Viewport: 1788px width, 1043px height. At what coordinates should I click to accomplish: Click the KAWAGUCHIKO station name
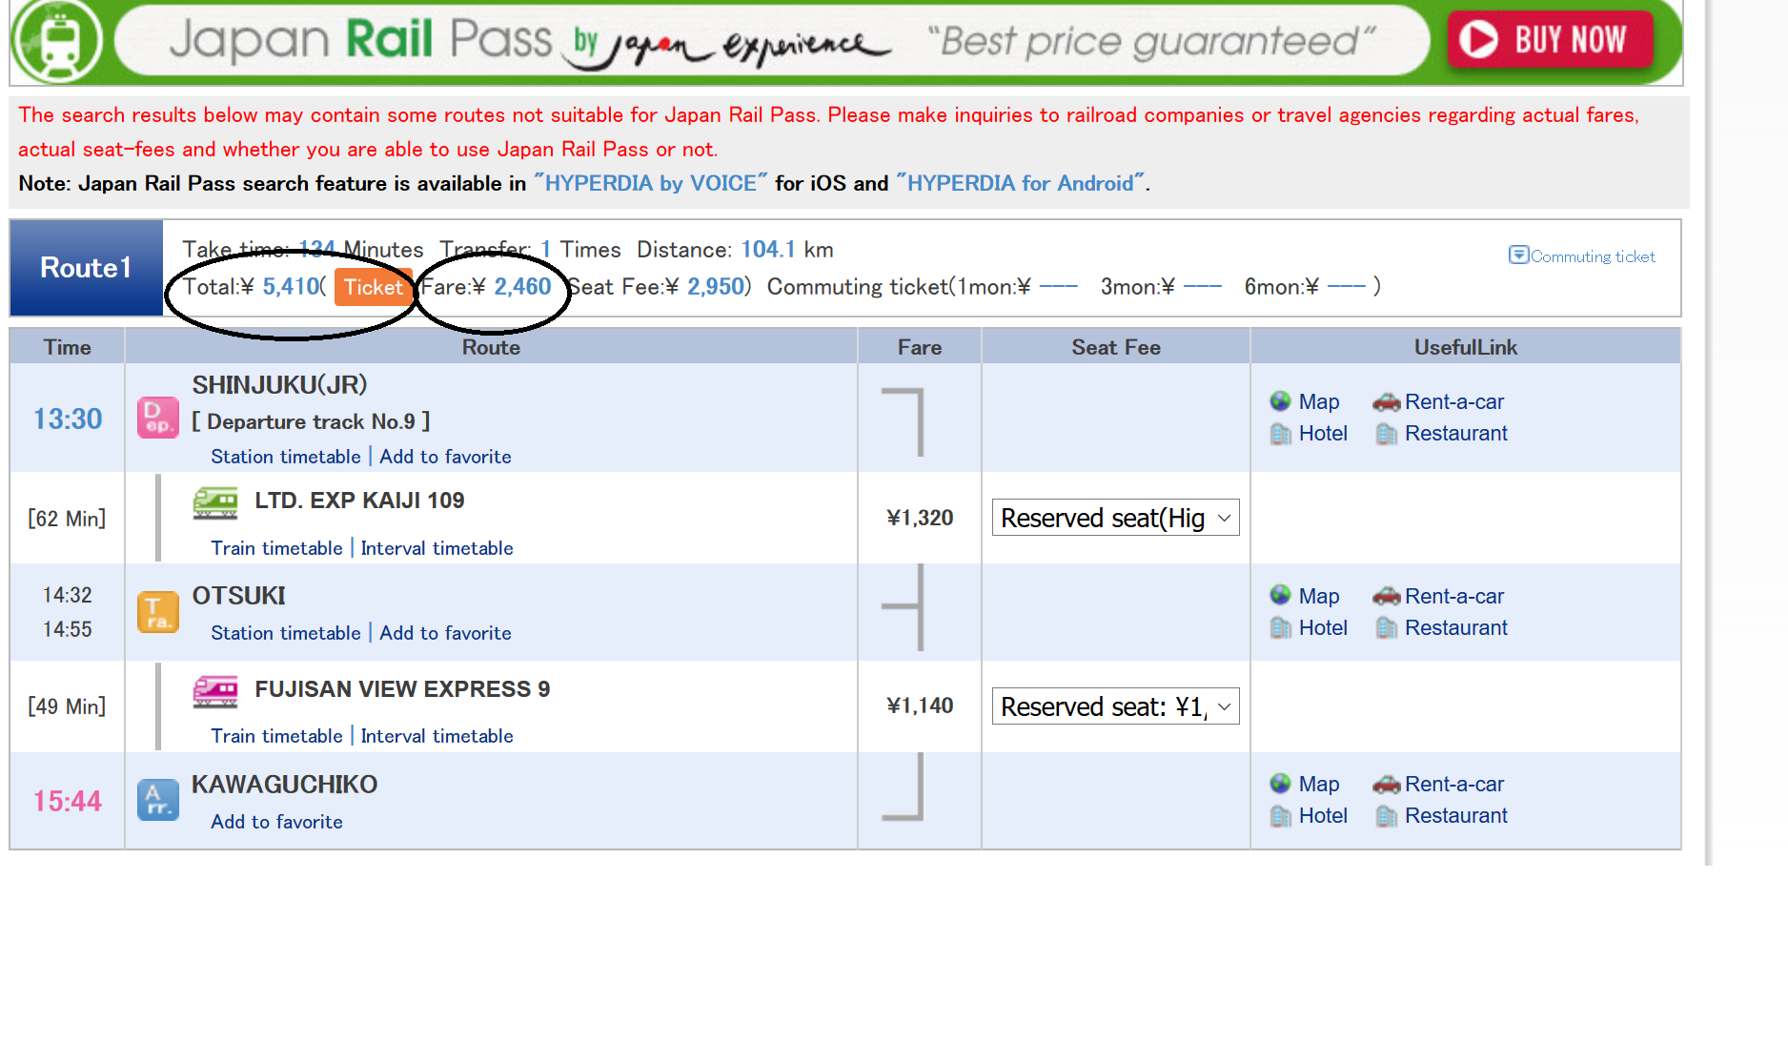tap(284, 785)
